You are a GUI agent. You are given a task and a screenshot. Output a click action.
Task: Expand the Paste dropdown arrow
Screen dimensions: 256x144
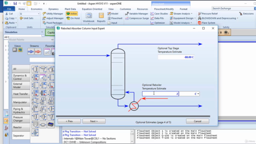pos(16,23)
